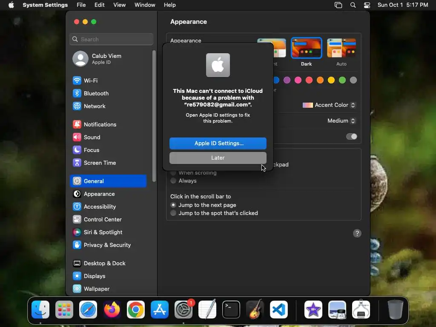
Task: Select Desktop & Dock in sidebar
Action: pos(108,264)
